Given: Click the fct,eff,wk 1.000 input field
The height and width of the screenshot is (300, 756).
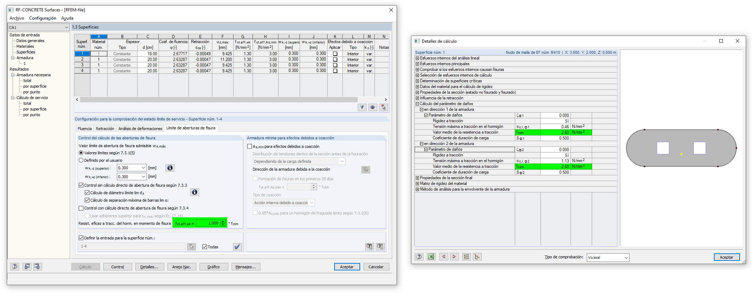Looking at the screenshot, I should [208, 223].
